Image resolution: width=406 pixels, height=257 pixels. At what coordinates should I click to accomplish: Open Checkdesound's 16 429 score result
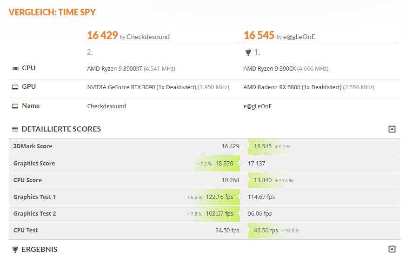tap(102, 35)
